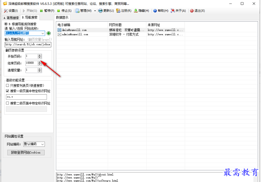Viewport: 261px width, 182px height.
Task: Minimize the application window
Action: tap(231, 4)
